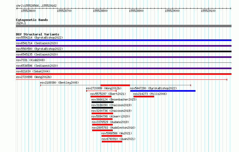Select the 2q24.1 cytogenetic band bar
The image size is (239, 152).
(124, 26)
